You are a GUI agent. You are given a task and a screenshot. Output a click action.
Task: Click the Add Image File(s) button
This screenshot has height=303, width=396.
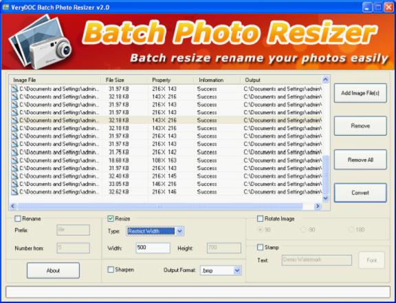(x=360, y=93)
